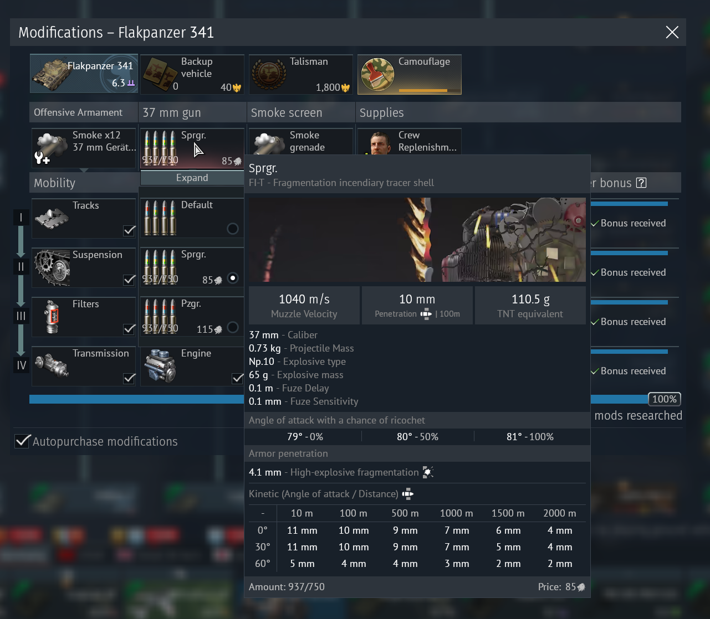Click the Transmission gearbox icon

click(x=52, y=366)
